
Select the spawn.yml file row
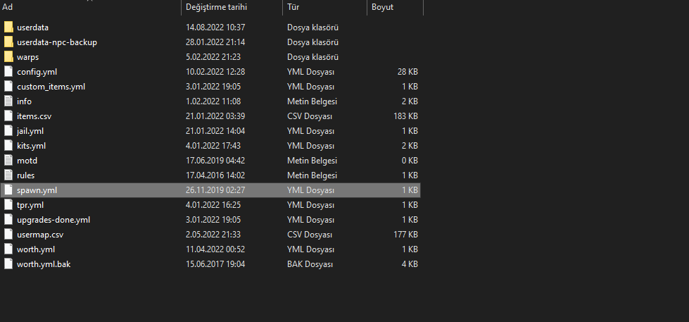(210, 190)
